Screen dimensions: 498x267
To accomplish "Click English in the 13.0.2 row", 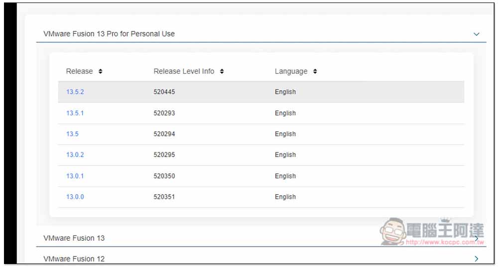I will pyautogui.click(x=285, y=155).
